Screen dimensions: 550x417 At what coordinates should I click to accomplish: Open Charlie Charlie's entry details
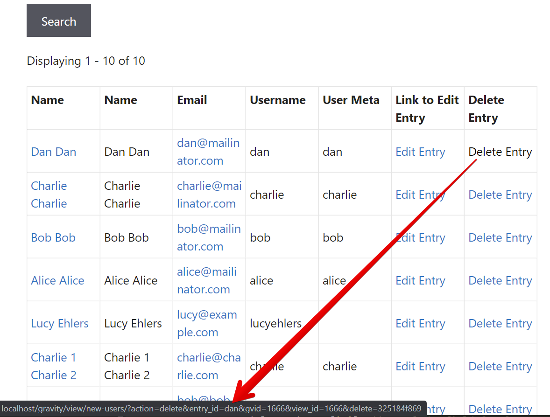click(49, 195)
